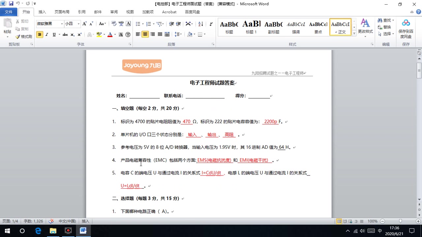Open Windows Start menu

tap(7, 231)
